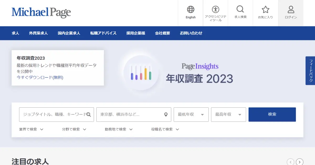Click the Page Insights 年収調査 2023 banner
This screenshot has width=315, height=165.
(199, 73)
